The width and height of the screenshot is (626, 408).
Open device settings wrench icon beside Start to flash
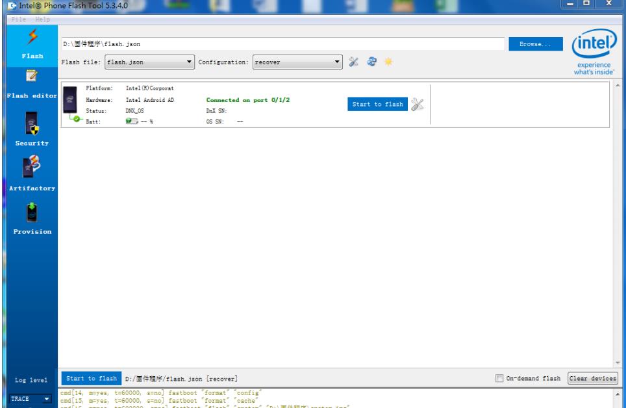(x=417, y=105)
